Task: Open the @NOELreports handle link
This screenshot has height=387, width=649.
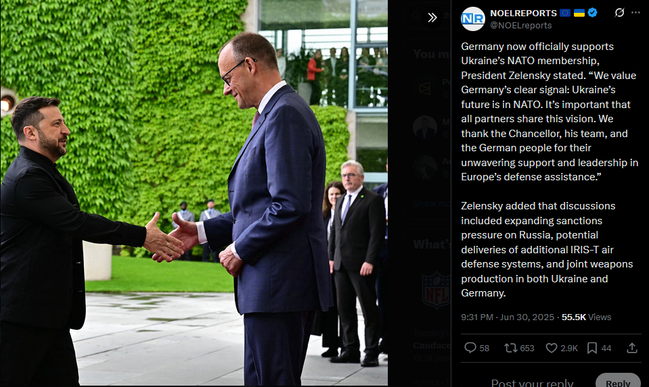Action: tap(520, 25)
